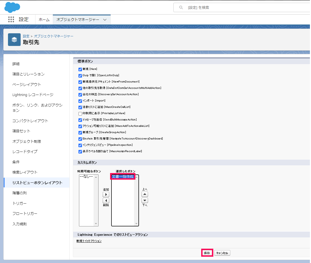311x263 pixels.
Task: Click the search magnifier icon
Action: pos(181,7)
